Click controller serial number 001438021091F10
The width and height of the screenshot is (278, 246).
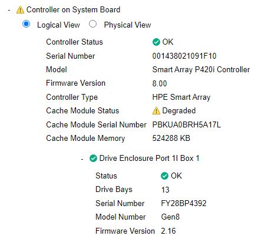(184, 56)
